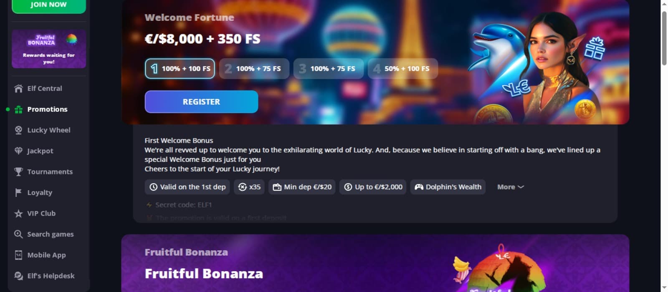Click the Jackpot diamond icon
Screen dimensions: 668x292
tap(18, 151)
